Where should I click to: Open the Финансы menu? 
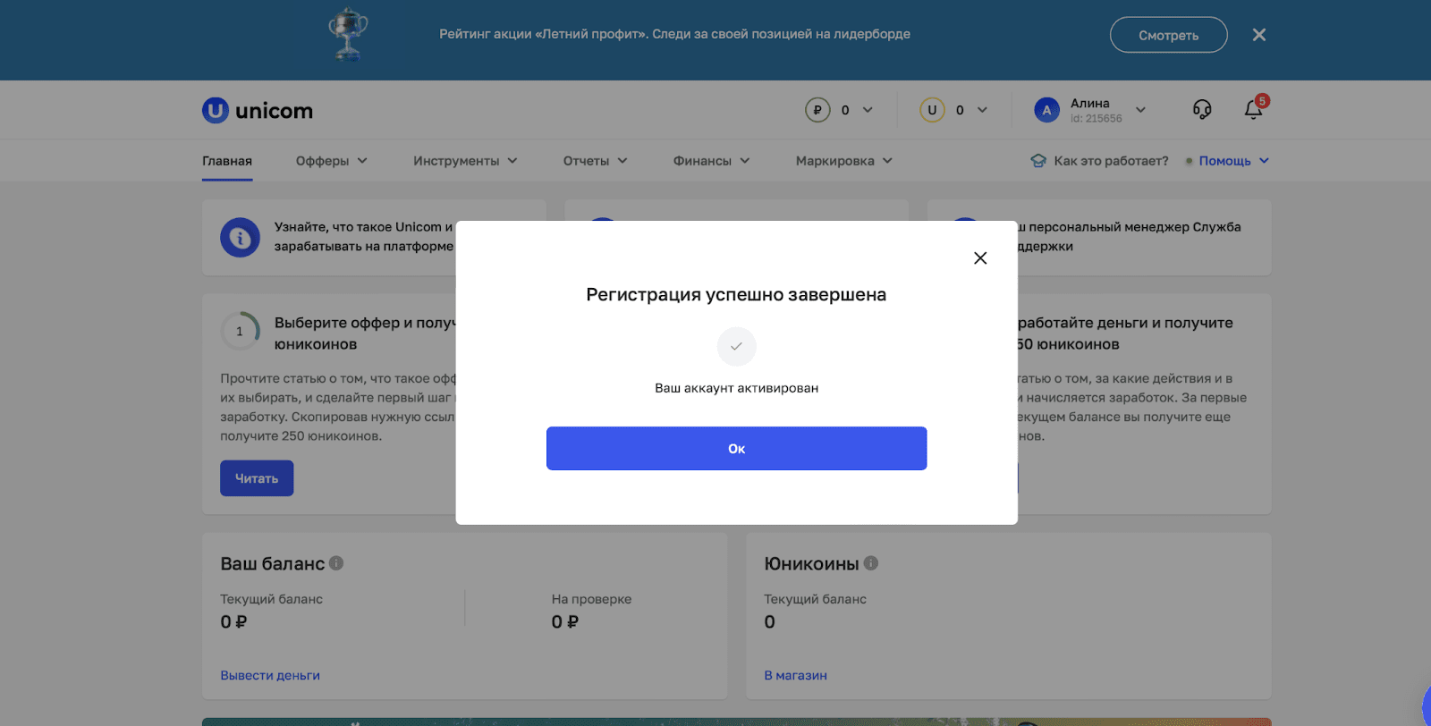tap(711, 161)
